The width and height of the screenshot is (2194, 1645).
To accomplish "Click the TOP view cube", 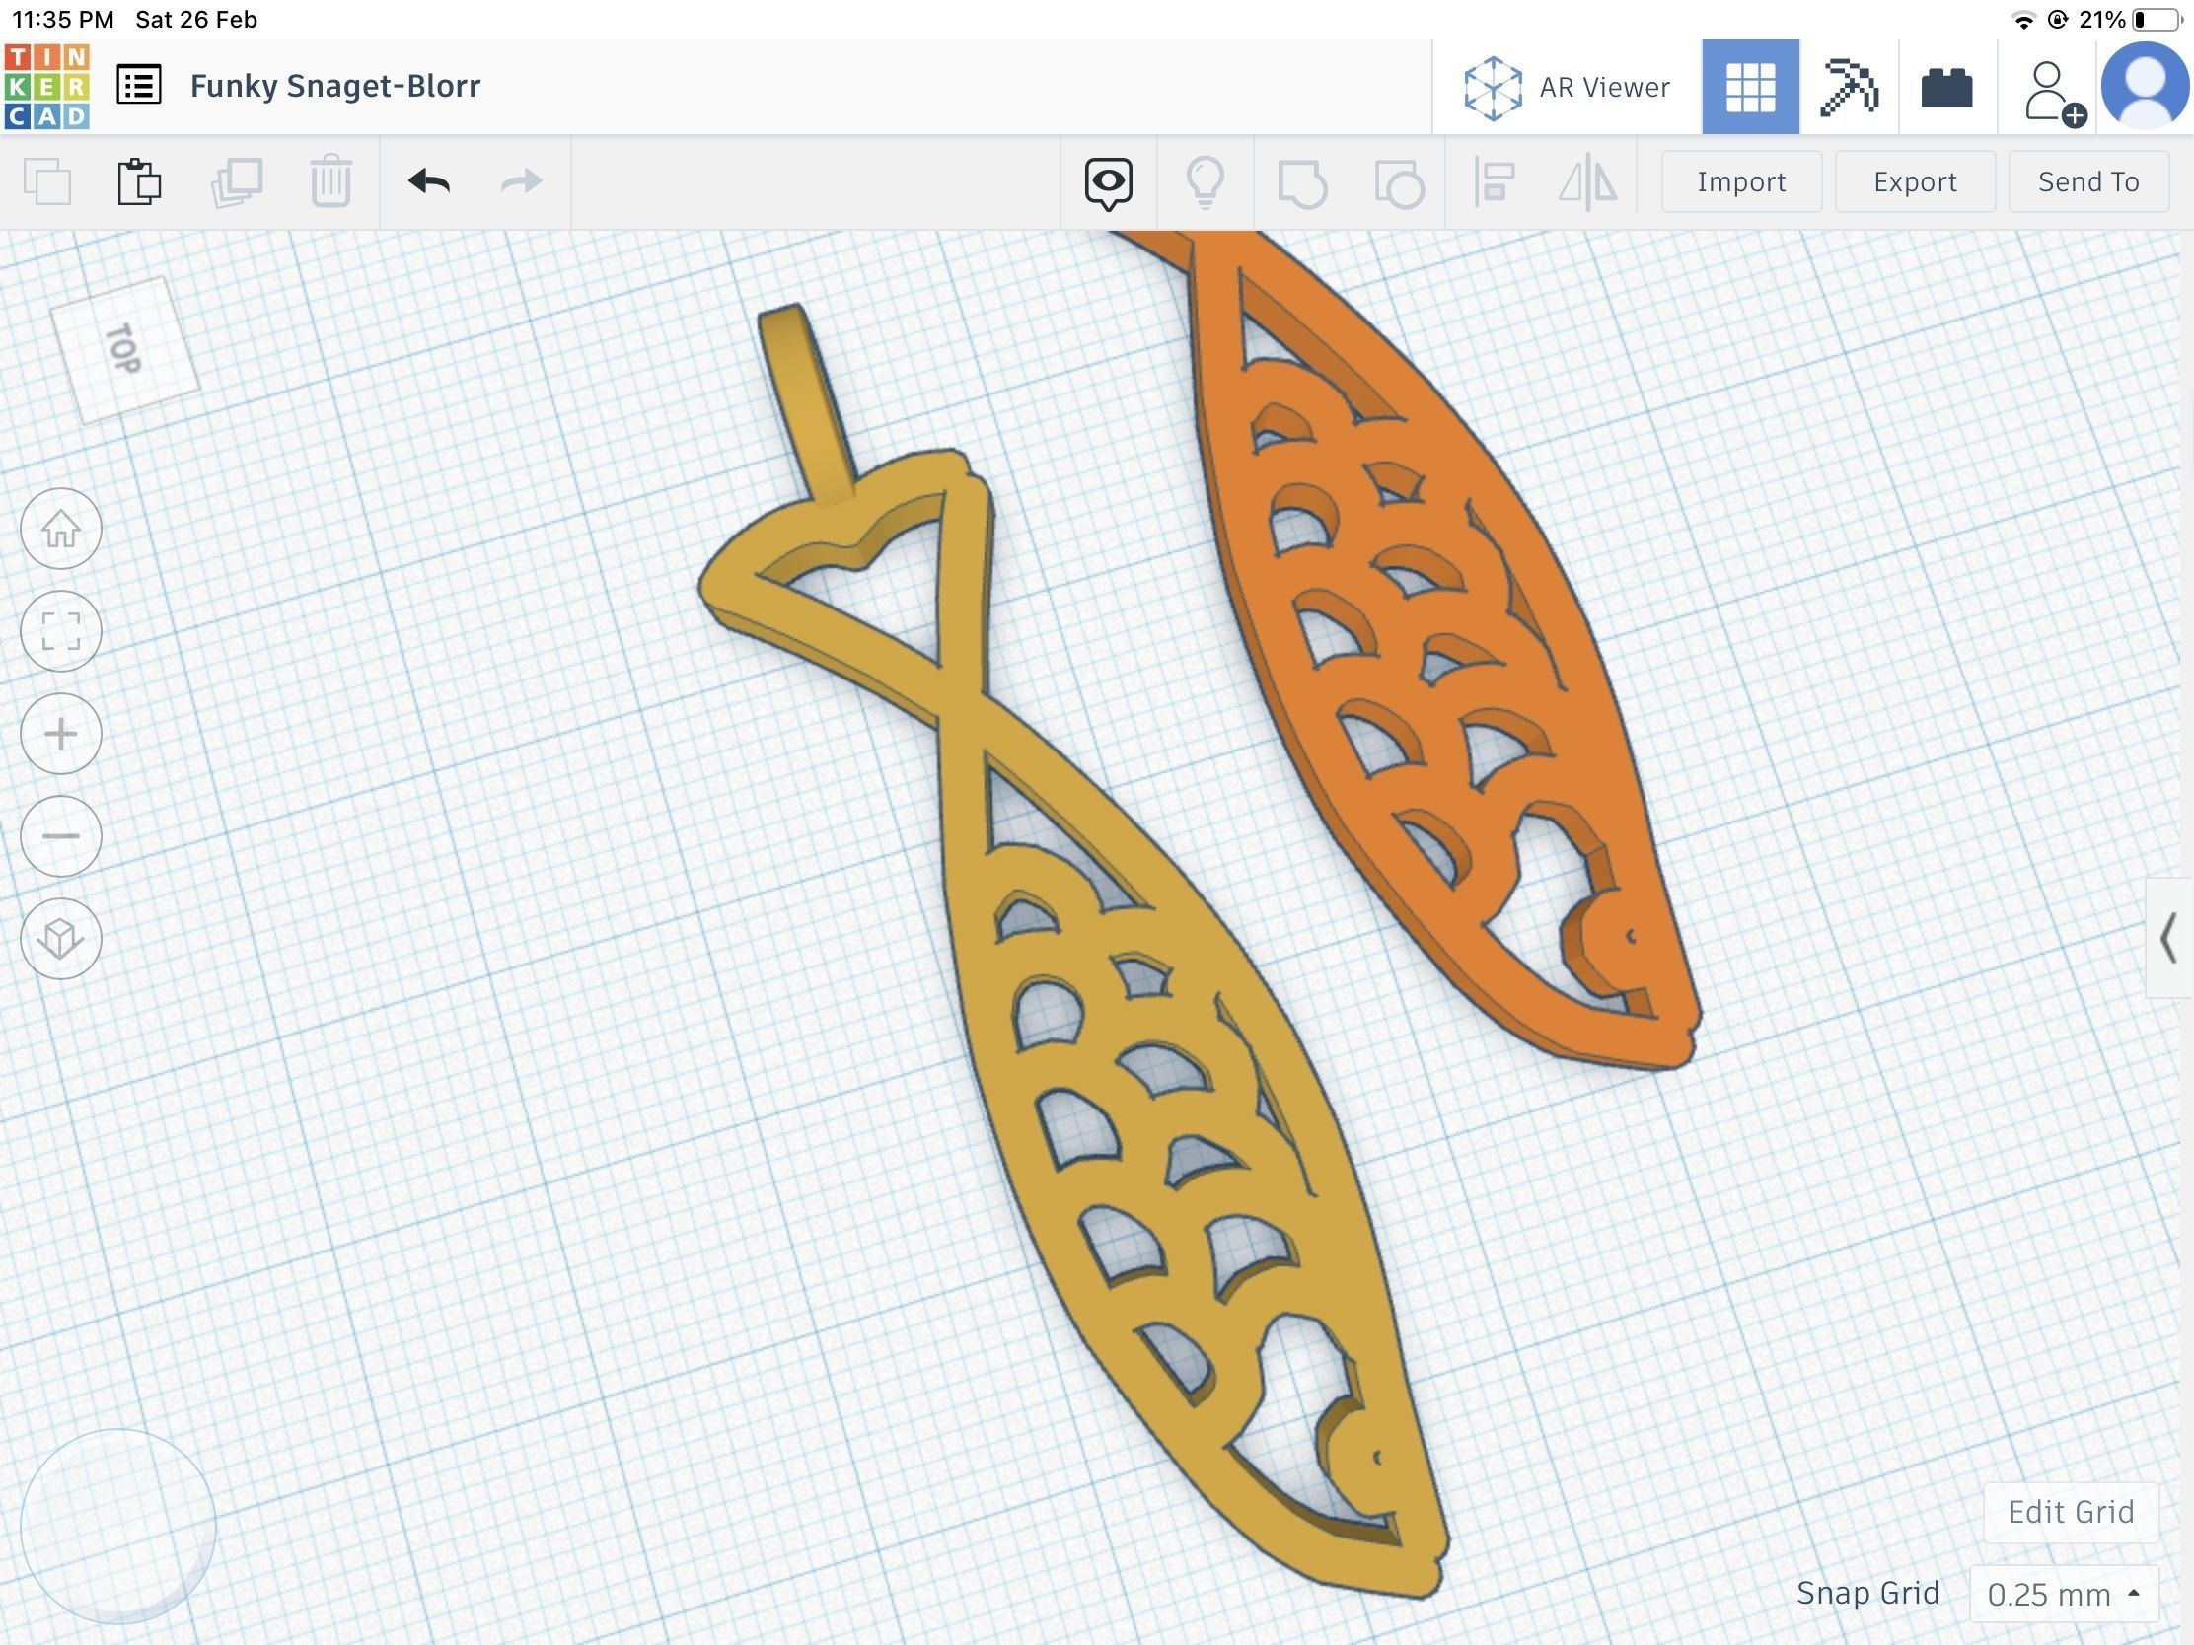I will [x=125, y=349].
